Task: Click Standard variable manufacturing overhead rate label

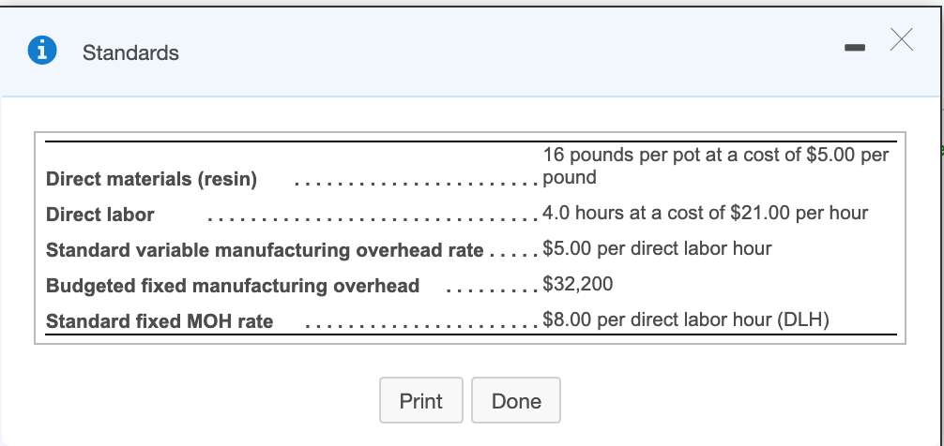Action: (x=265, y=250)
